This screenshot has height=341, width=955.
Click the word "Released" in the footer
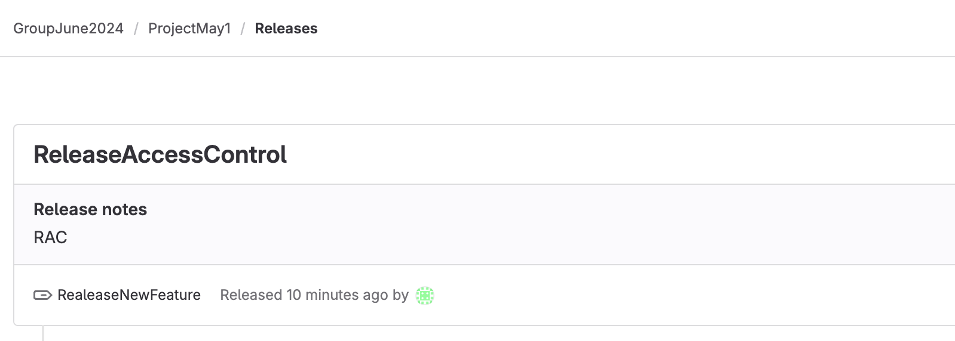(251, 295)
